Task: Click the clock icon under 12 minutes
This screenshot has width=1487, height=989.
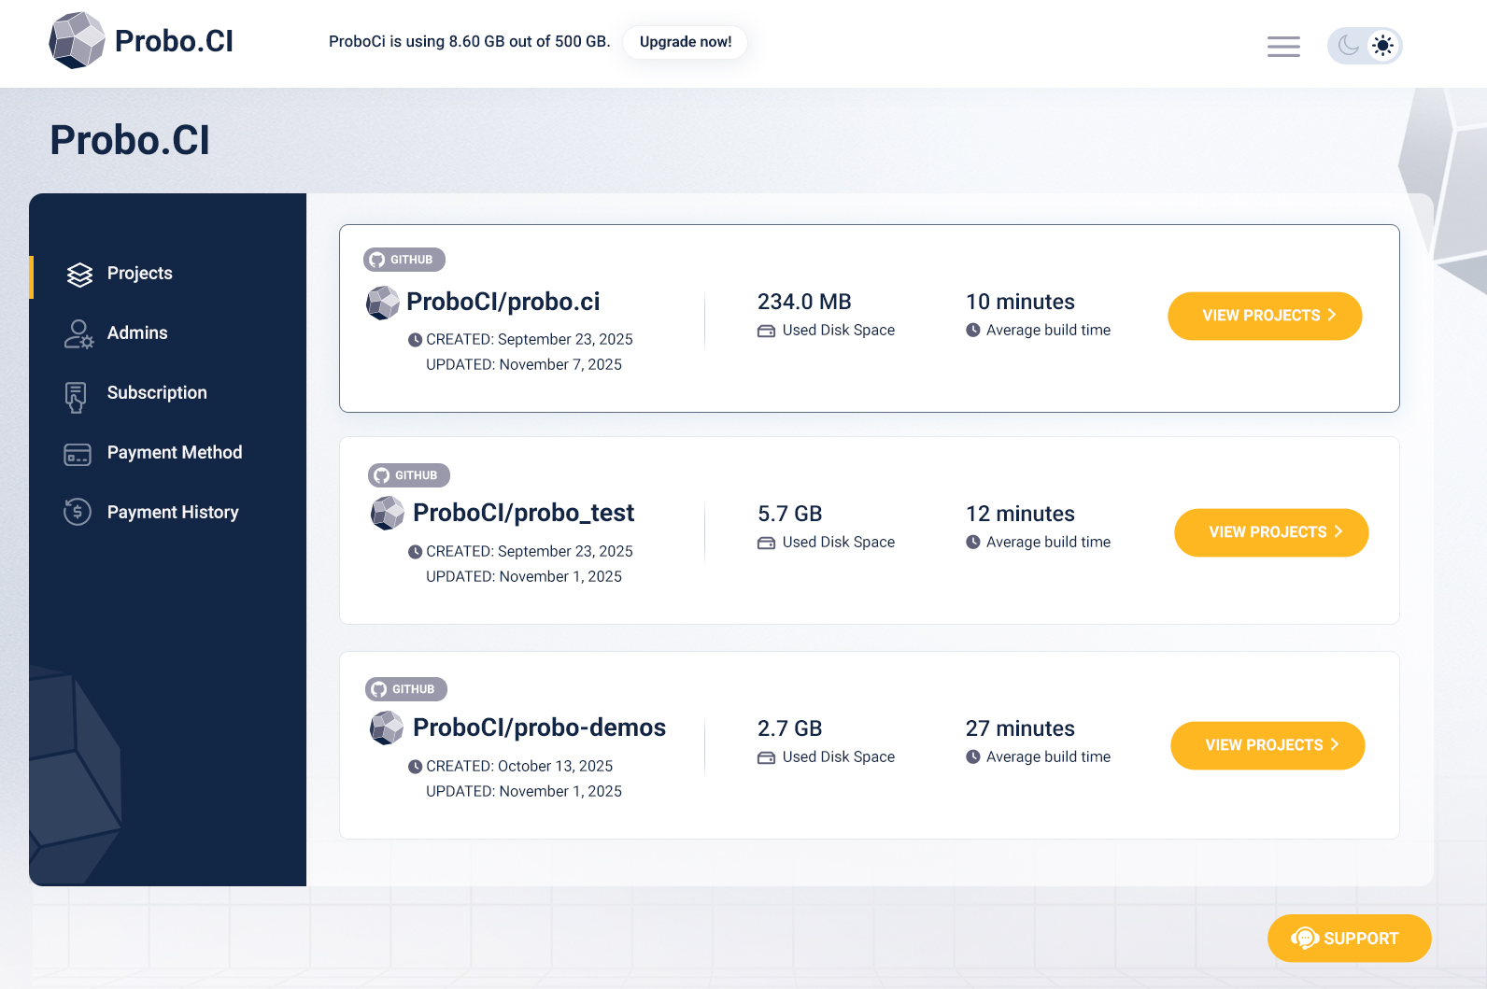Action: coord(973,542)
